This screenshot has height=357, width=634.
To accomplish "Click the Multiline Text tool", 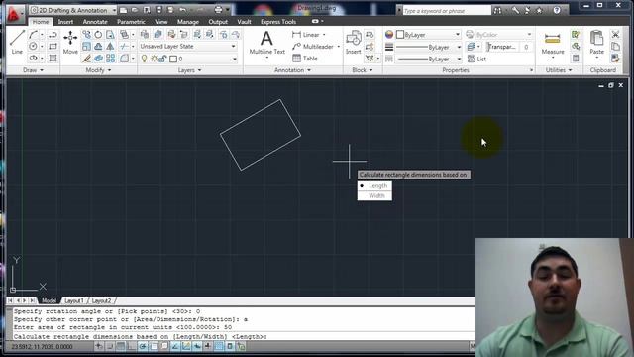I will (266, 43).
